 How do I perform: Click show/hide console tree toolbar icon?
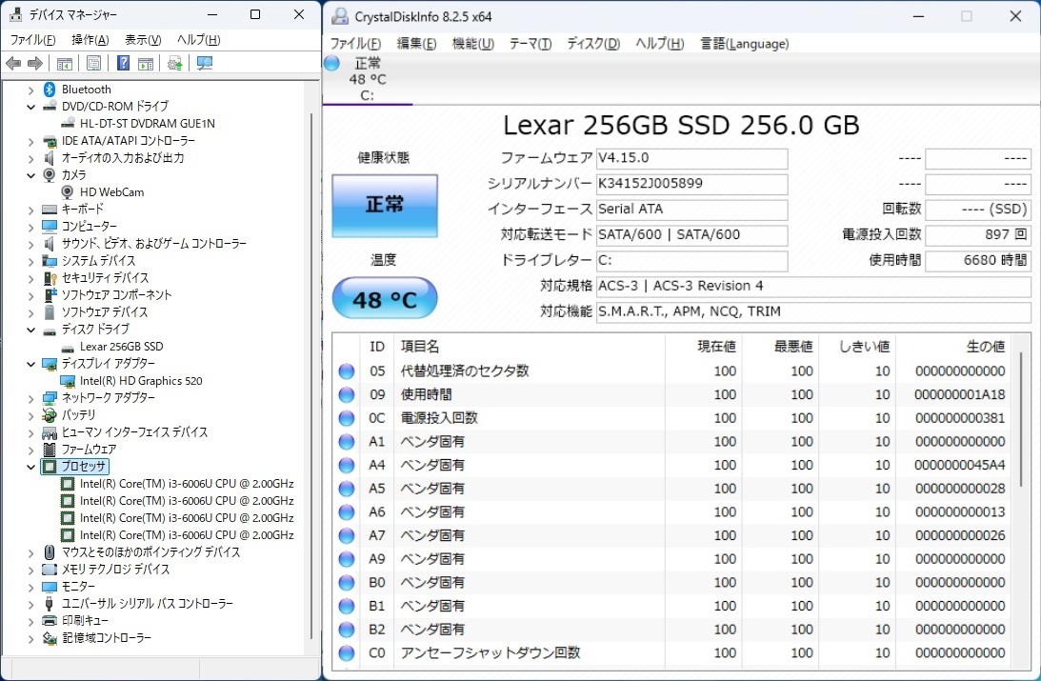(65, 64)
